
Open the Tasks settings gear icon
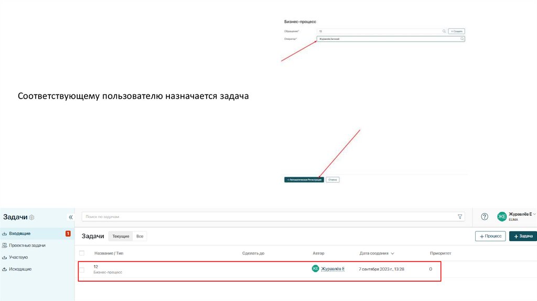click(32, 218)
